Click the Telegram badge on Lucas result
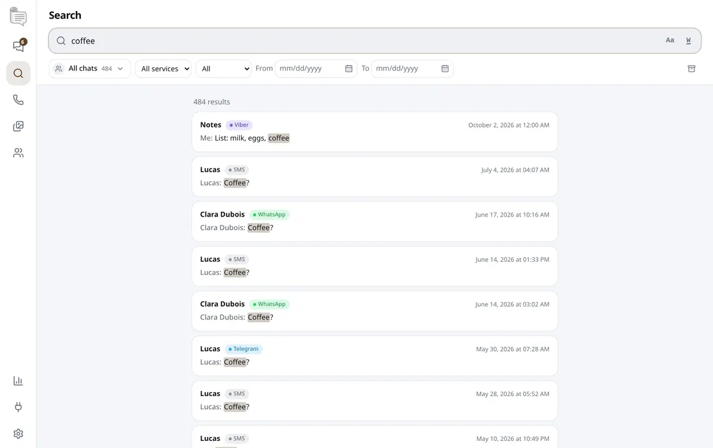Screen dimensions: 713x448 [243, 349]
